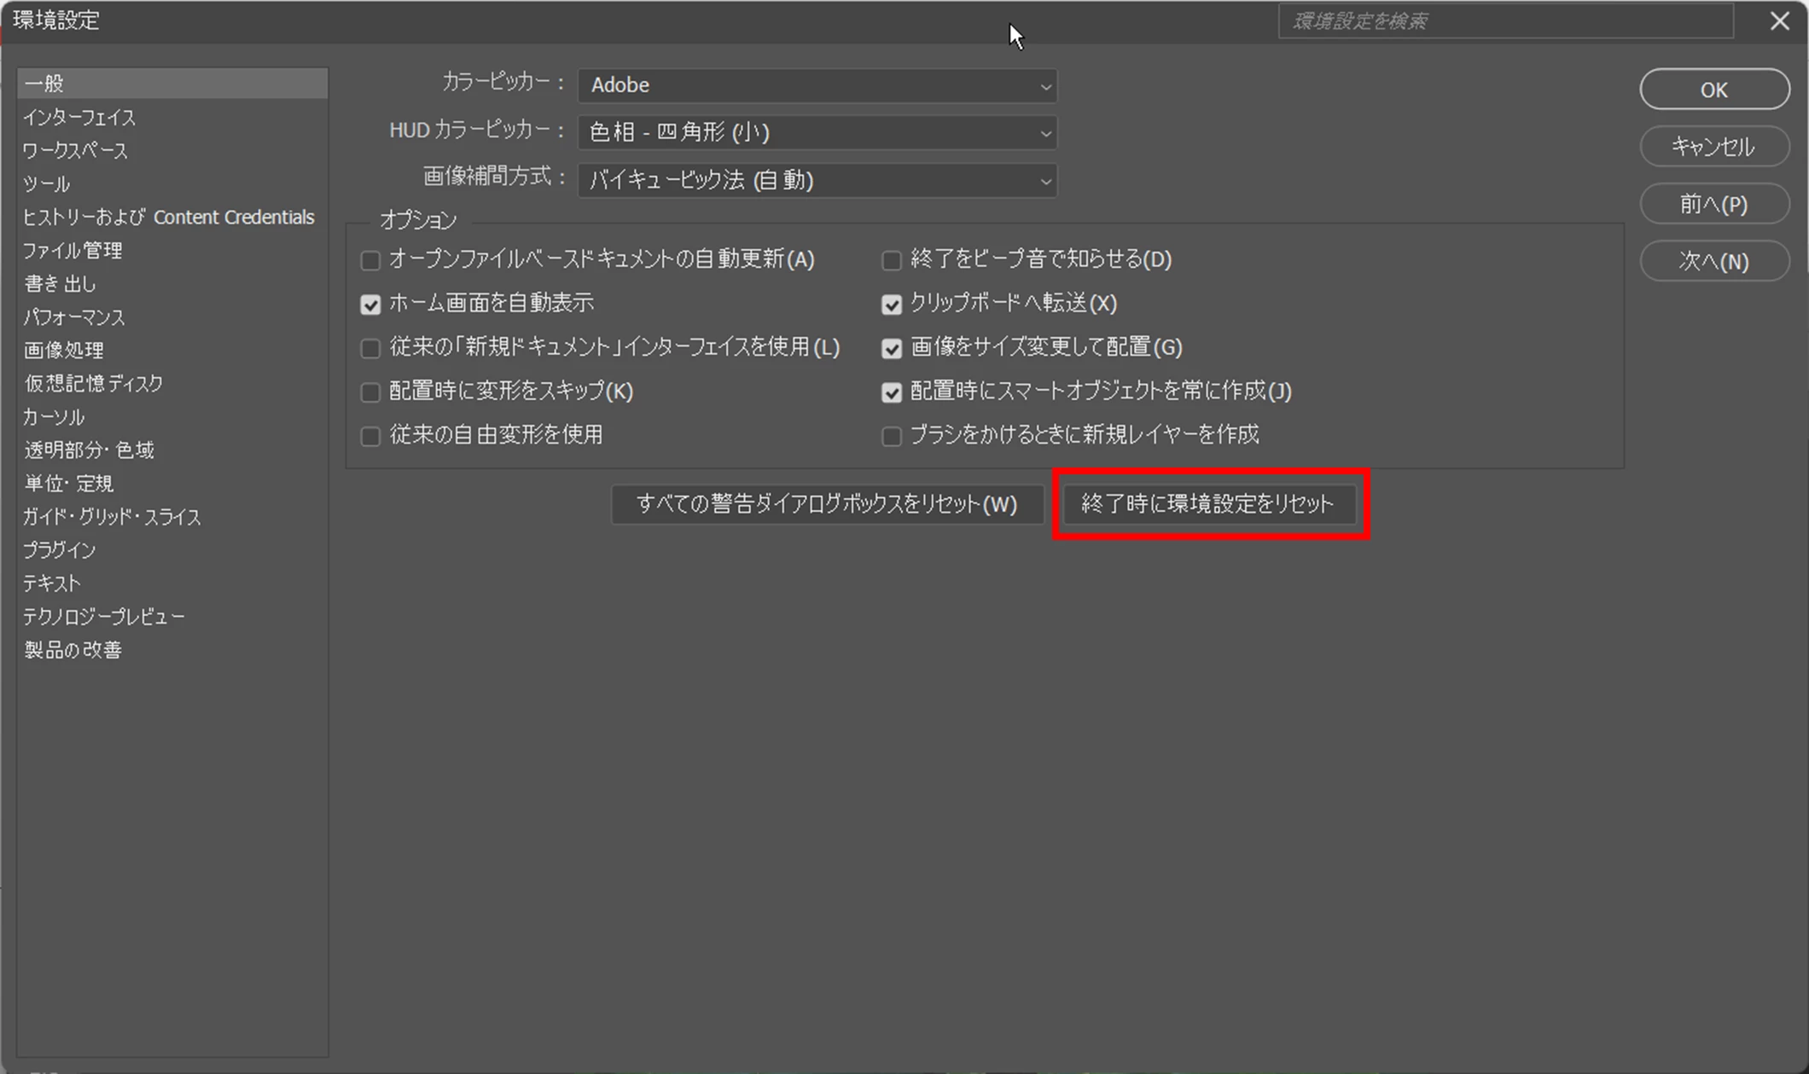
Task: Open 画像補間方式 dropdown
Action: click(817, 180)
